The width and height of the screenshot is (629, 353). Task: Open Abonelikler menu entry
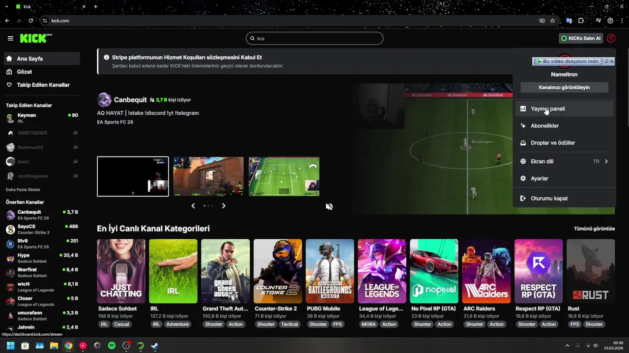[564, 126]
